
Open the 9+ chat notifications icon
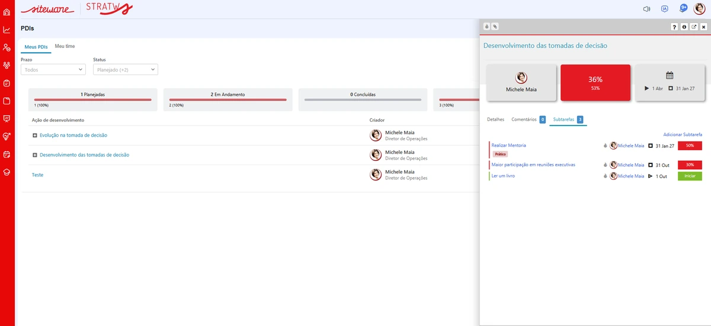coord(683,8)
